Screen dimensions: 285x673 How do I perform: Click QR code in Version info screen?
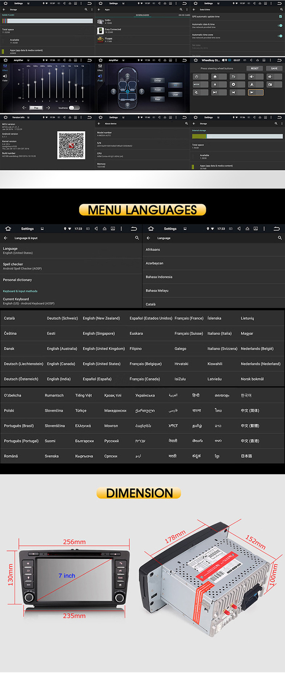pos(71,145)
